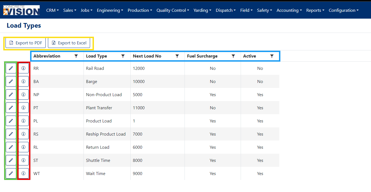The image size is (371, 192).
Task: Click the 'Load Types' page heading
Action: [24, 25]
